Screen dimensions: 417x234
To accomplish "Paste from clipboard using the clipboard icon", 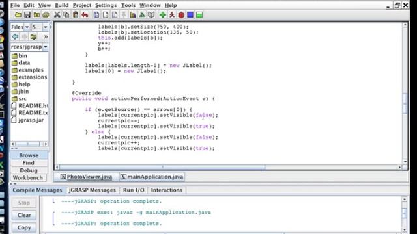I will tap(76, 15).
